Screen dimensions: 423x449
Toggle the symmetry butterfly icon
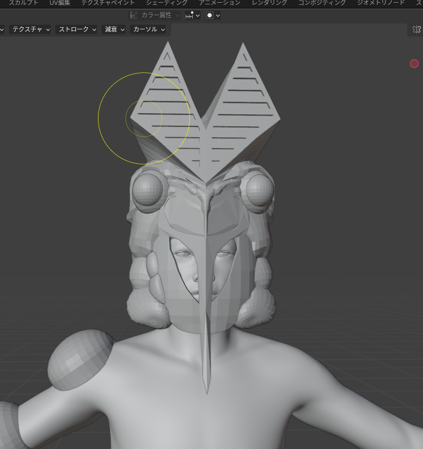coord(416,29)
